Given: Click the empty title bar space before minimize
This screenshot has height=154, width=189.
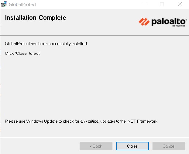Looking at the screenshot, I should tap(91, 4).
